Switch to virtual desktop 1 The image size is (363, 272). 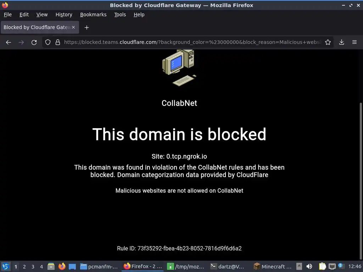click(16, 267)
